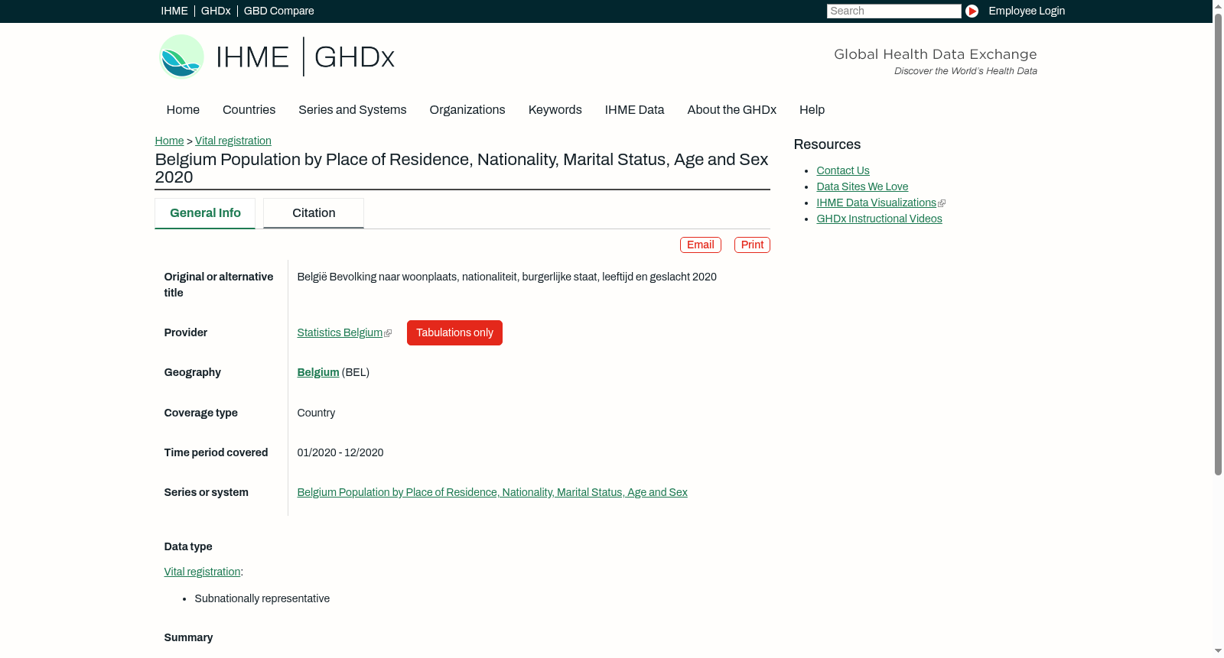Click the (BEL) country code text

point(356,372)
